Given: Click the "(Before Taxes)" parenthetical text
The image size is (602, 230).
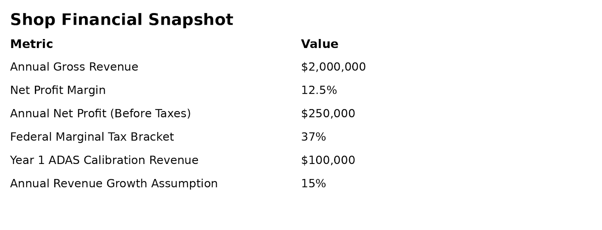Looking at the screenshot, I should click(x=150, y=114).
